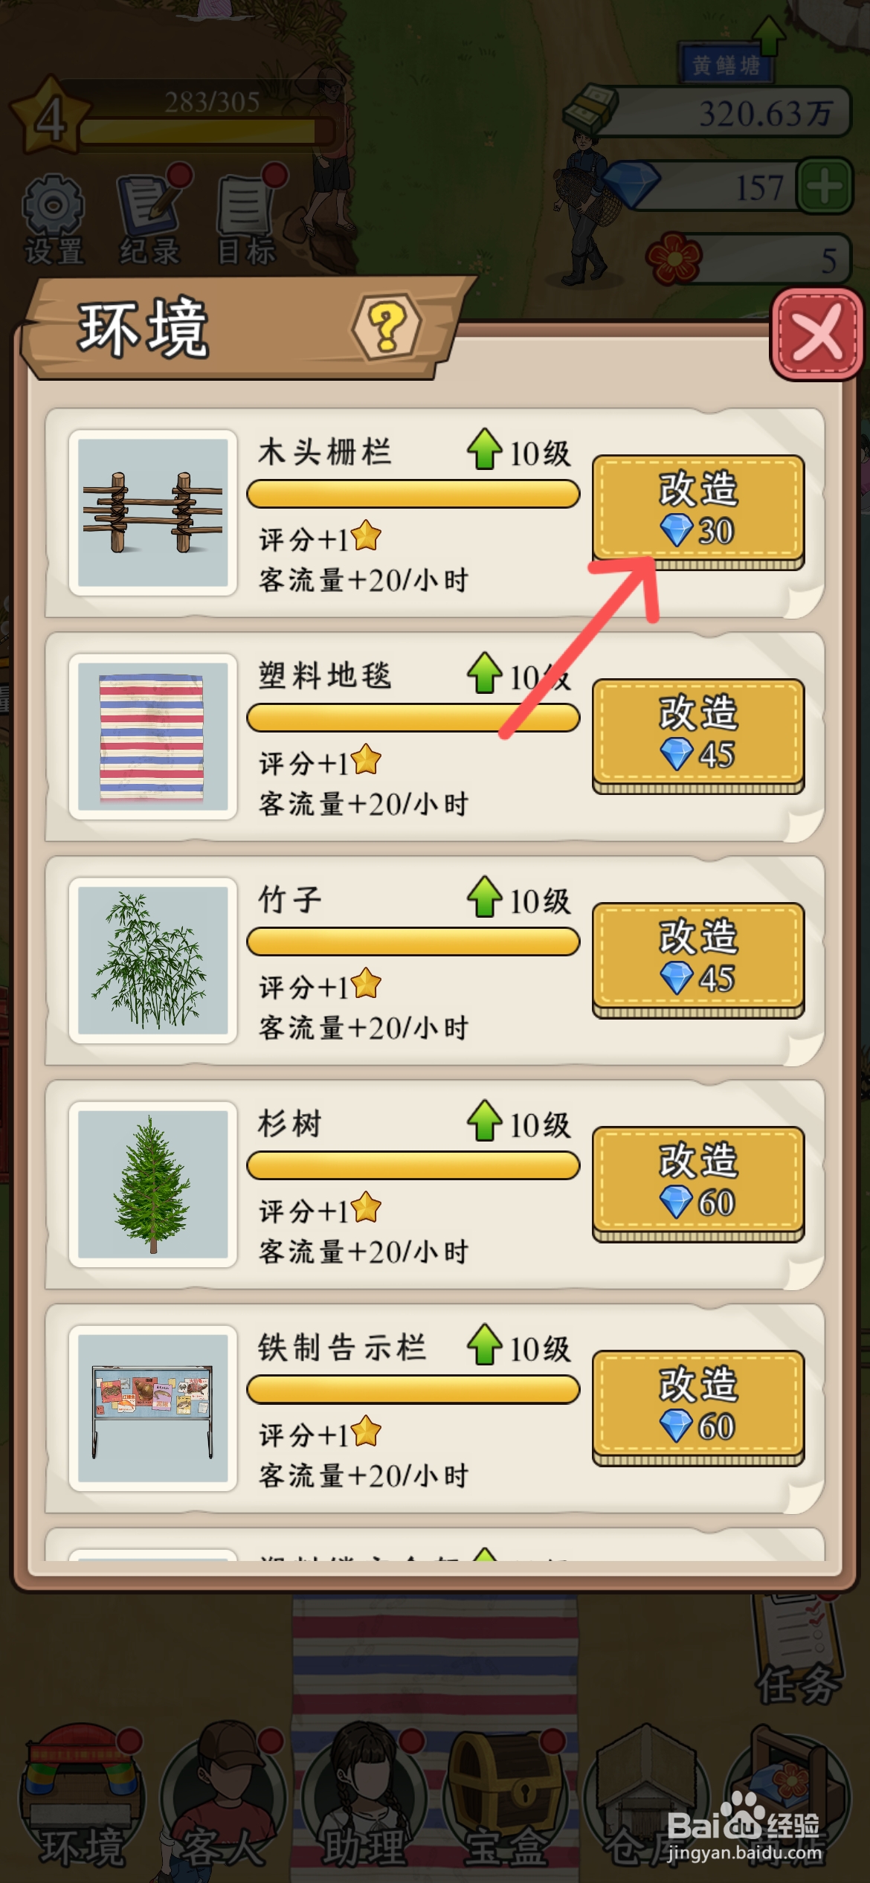
Task: Tap the green plus to add diamonds
Action: (x=824, y=186)
